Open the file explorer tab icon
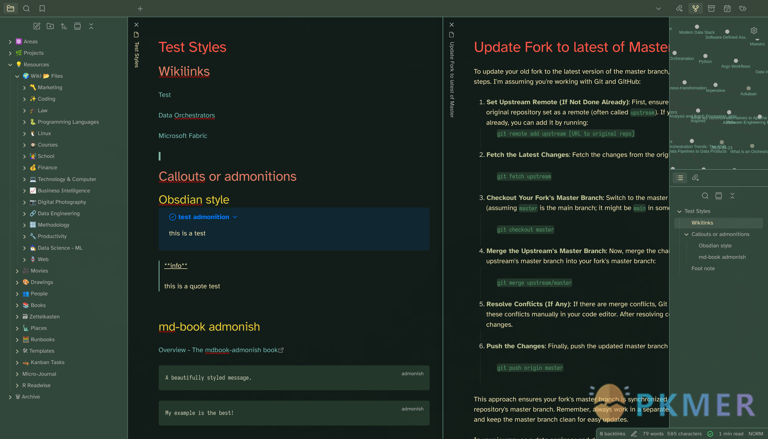The width and height of the screenshot is (768, 439). 11,9
